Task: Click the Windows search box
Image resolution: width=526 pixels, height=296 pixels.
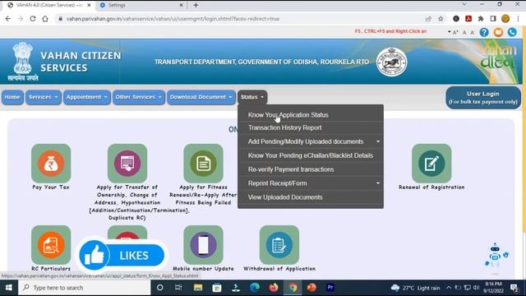Action: 84,288
